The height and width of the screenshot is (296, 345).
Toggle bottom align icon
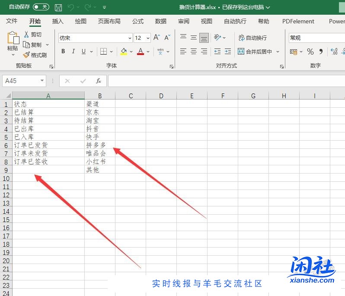(x=204, y=38)
